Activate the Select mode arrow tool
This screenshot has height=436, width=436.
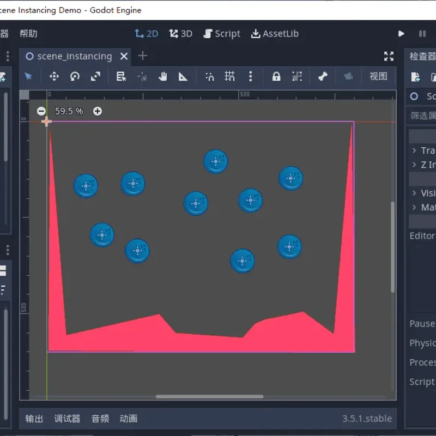(28, 76)
